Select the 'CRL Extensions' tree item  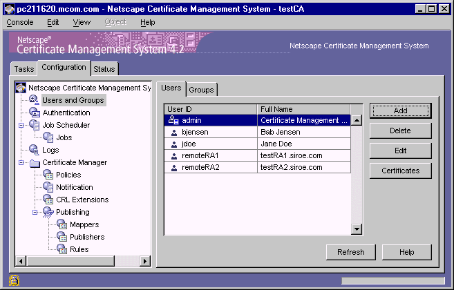(82, 200)
